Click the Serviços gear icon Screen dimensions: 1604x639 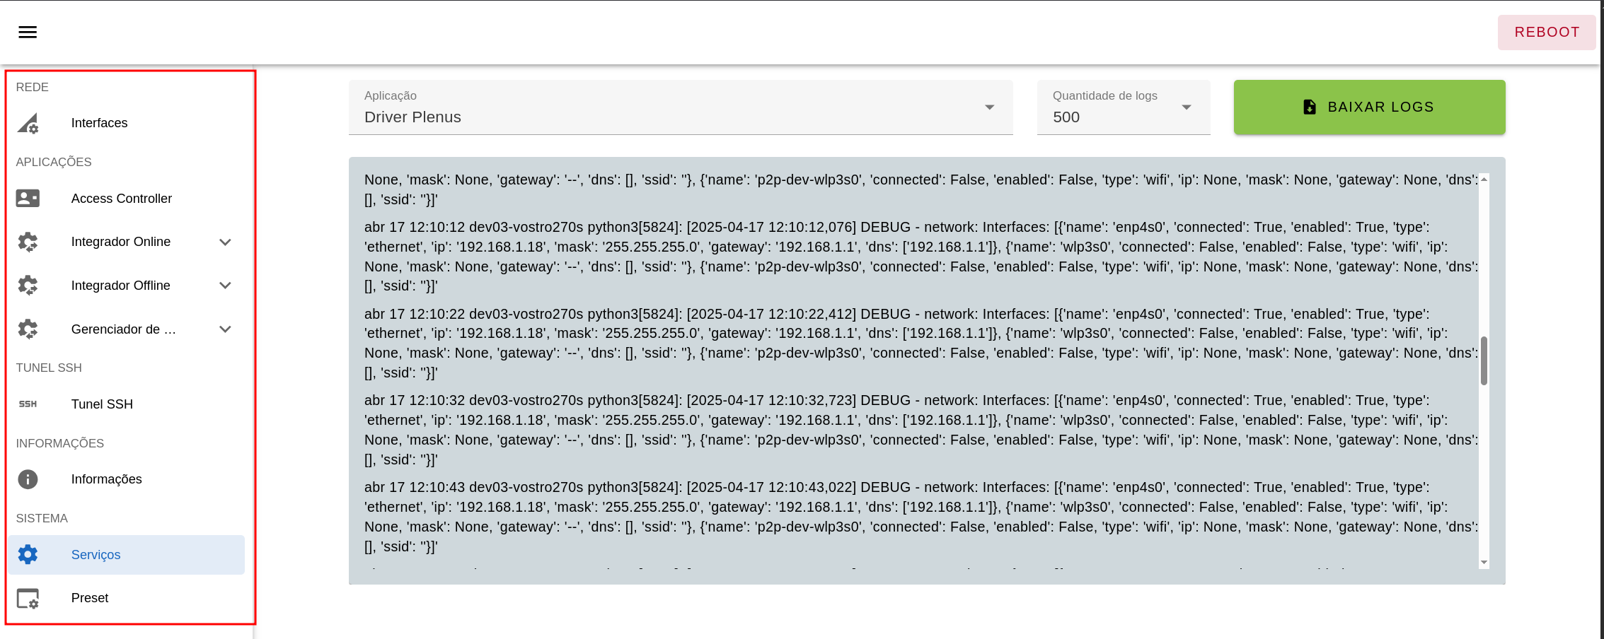point(28,555)
